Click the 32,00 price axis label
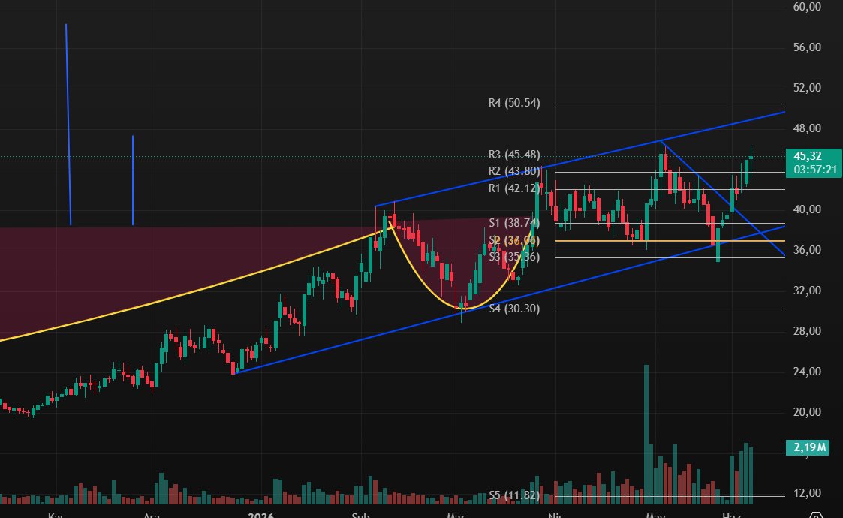This screenshot has width=843, height=518. pyautogui.click(x=807, y=291)
